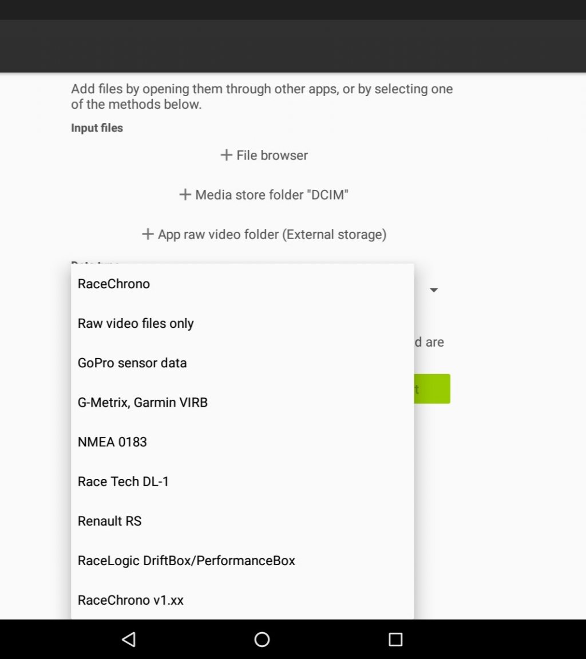Click the "Input files" heading text
Screen dimensions: 586x659
[x=97, y=128]
